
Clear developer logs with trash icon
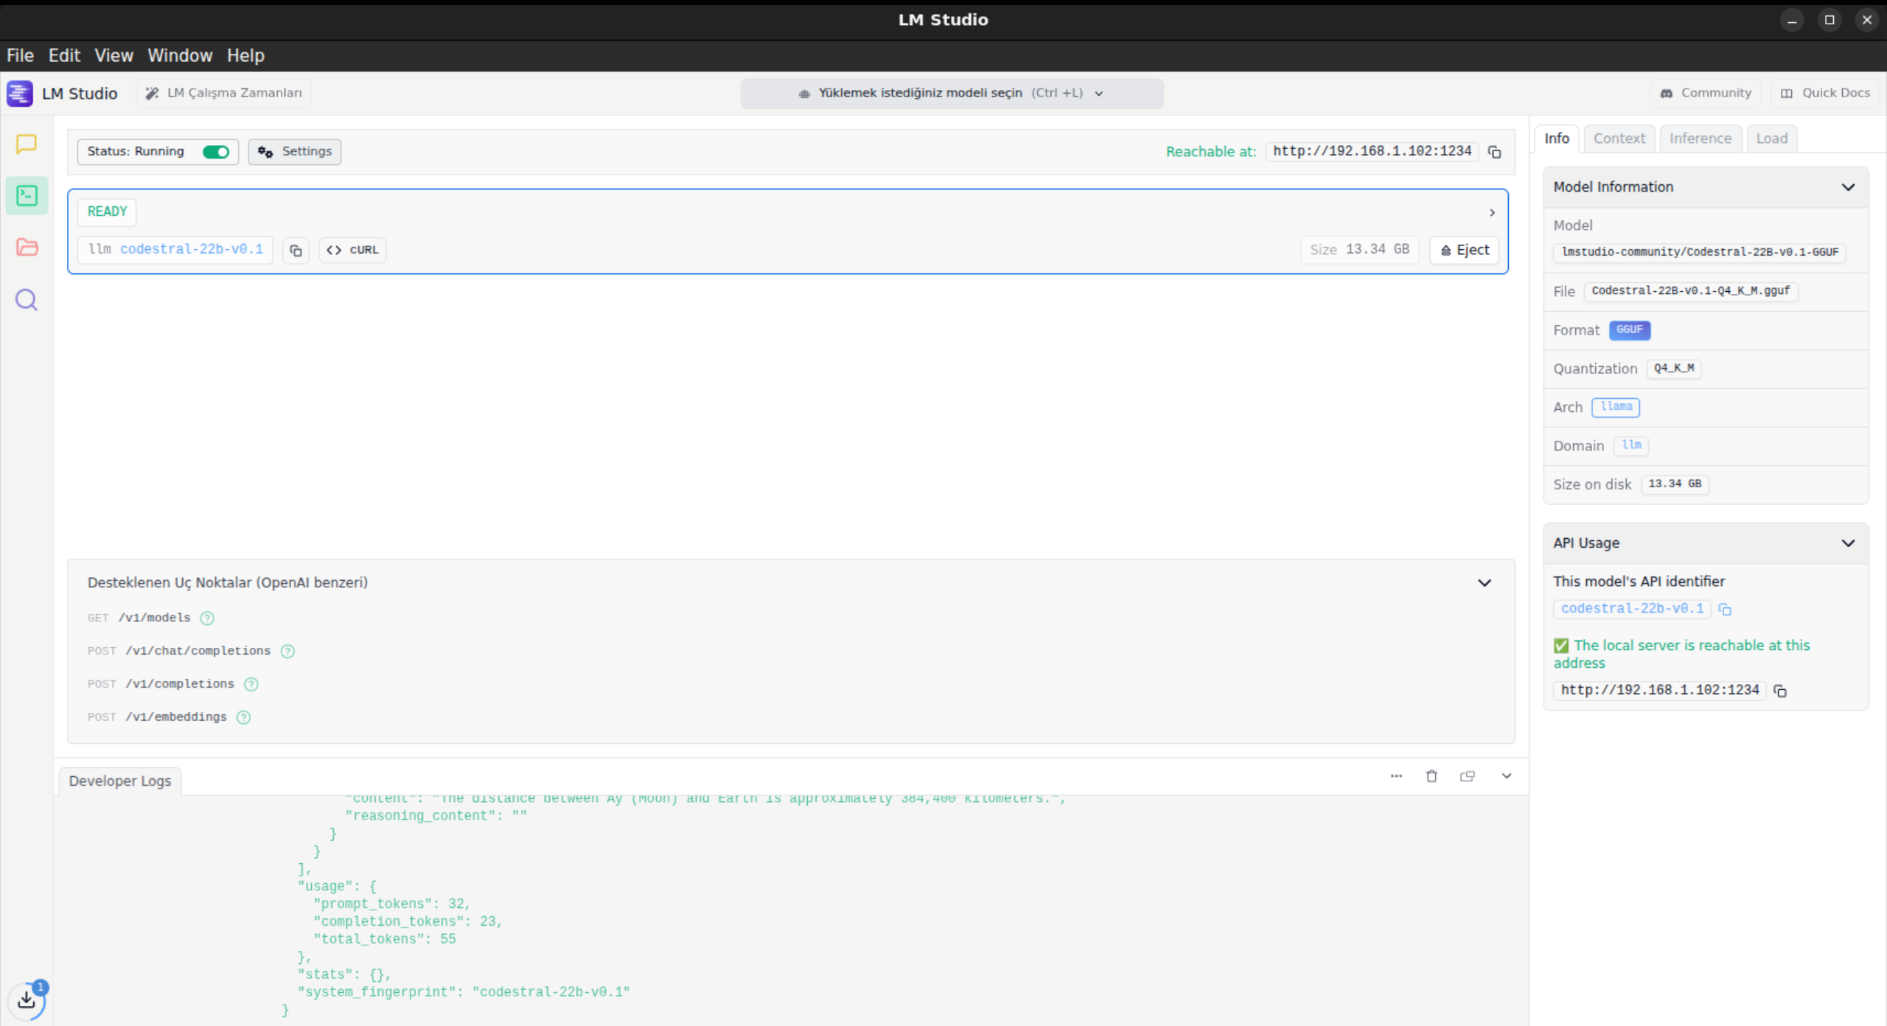(x=1431, y=776)
